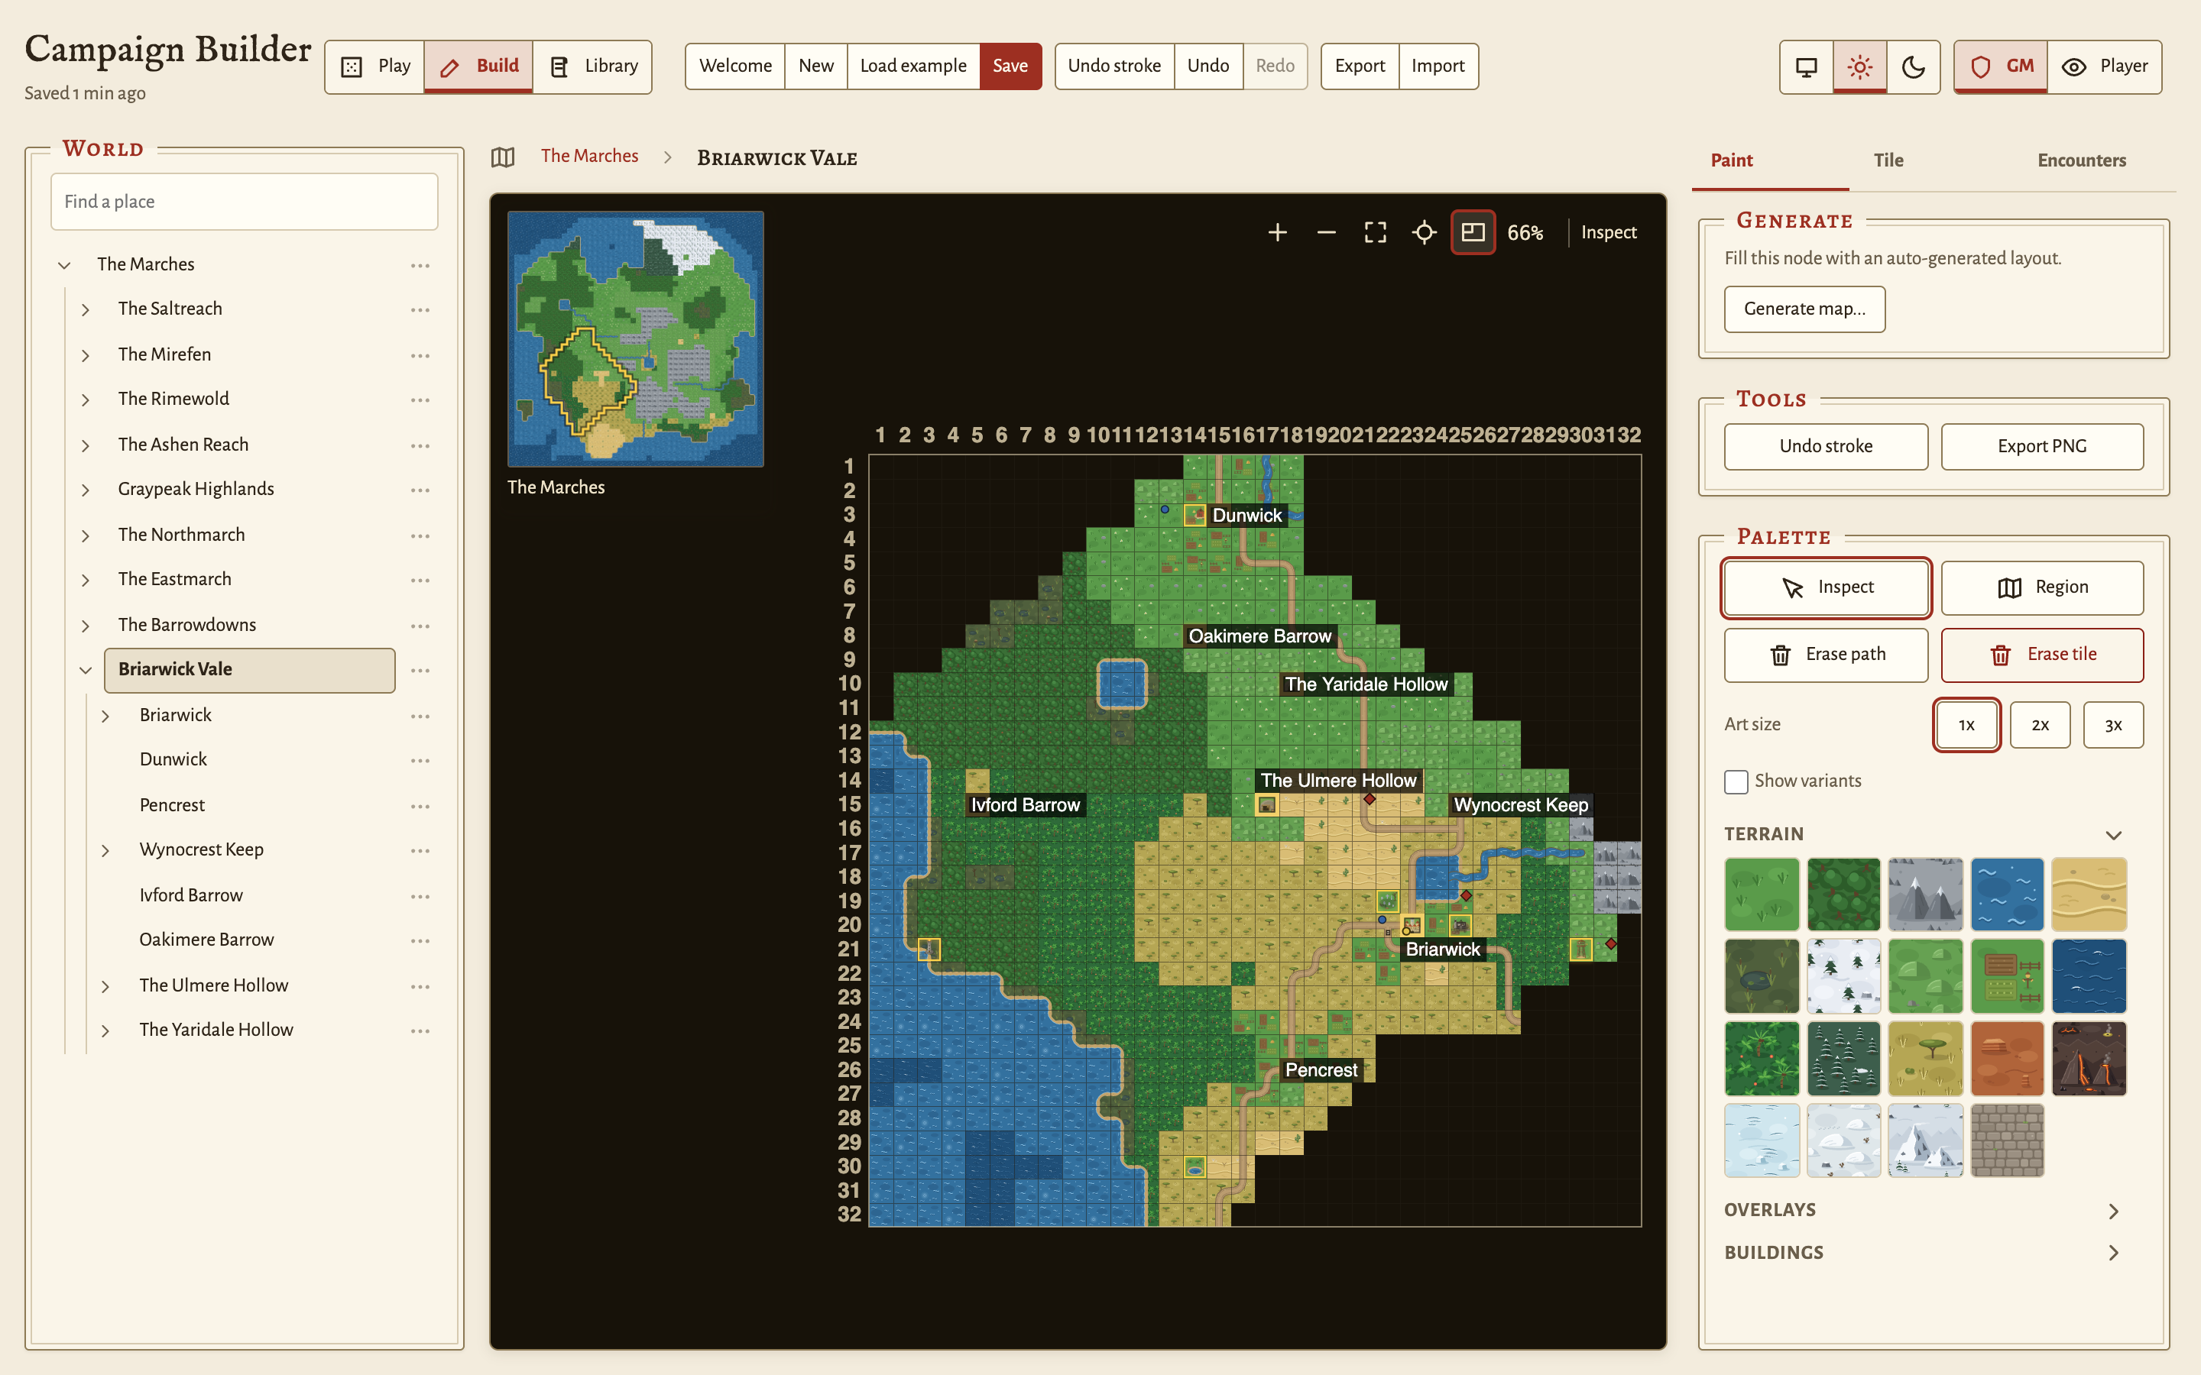Image resolution: width=2201 pixels, height=1375 pixels.
Task: Switch to Play mode
Action: [x=374, y=66]
